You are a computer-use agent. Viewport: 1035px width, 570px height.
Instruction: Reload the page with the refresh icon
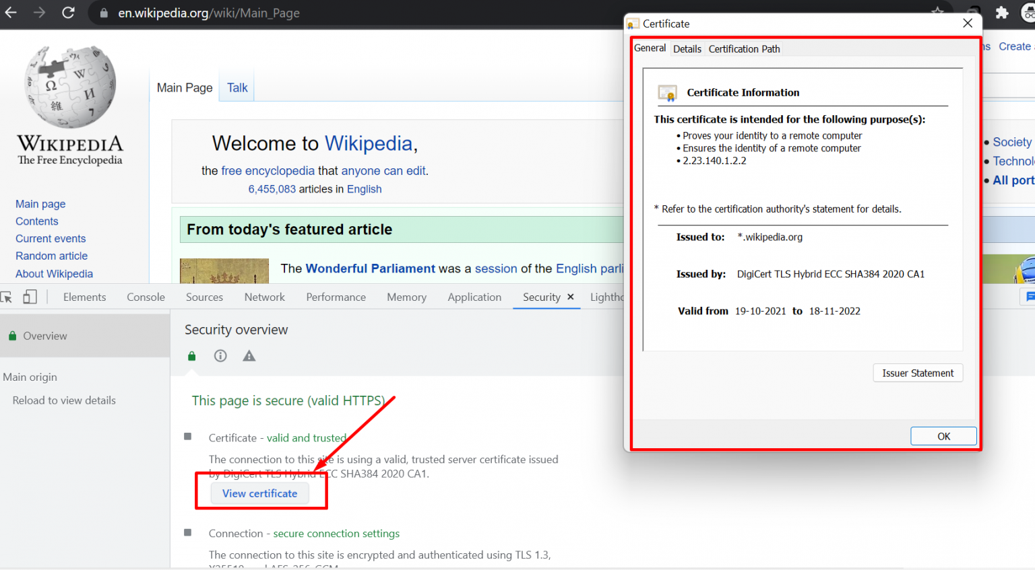(x=68, y=12)
